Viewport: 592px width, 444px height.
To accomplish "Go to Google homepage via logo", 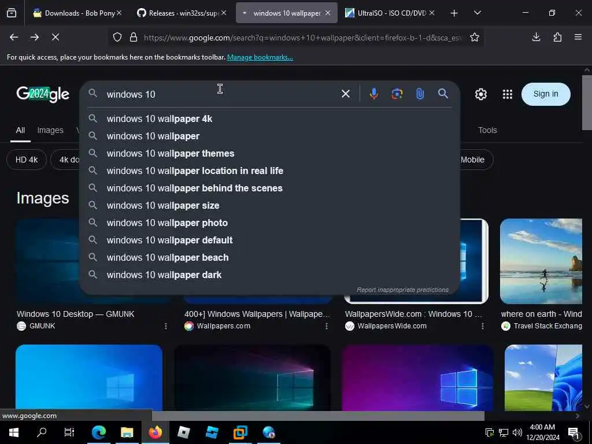I will (x=43, y=94).
